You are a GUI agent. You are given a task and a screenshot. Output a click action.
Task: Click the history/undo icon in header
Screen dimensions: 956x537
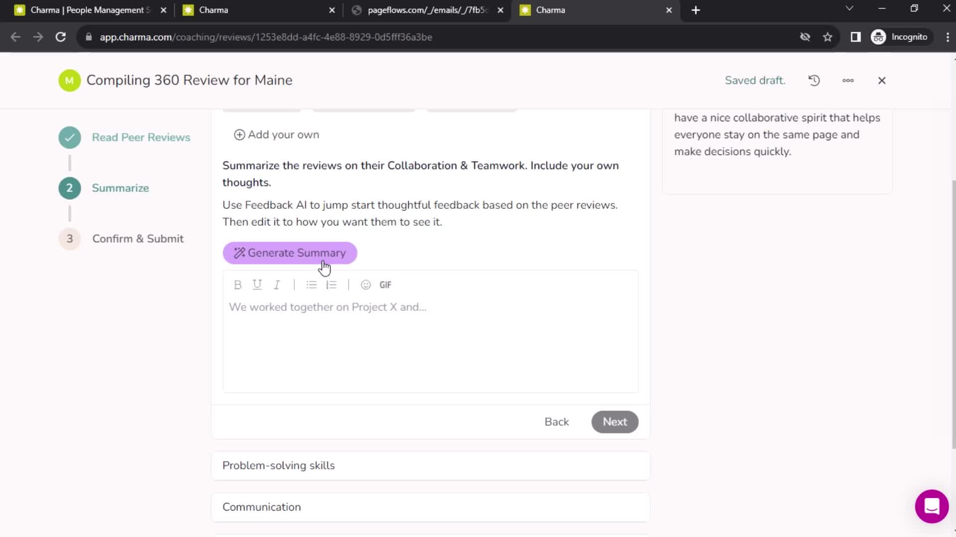click(x=814, y=80)
